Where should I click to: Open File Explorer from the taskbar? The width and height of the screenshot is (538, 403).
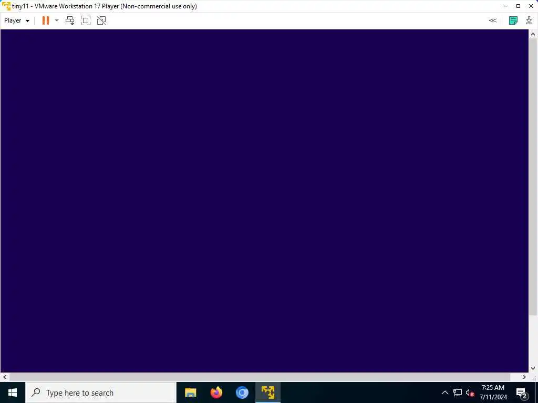click(x=190, y=393)
